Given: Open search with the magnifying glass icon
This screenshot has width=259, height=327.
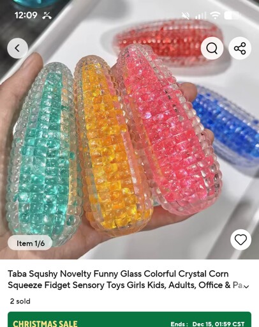Looking at the screenshot, I should pos(212,49).
